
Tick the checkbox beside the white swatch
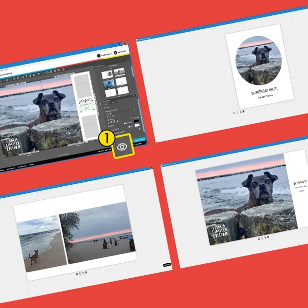[129, 127]
